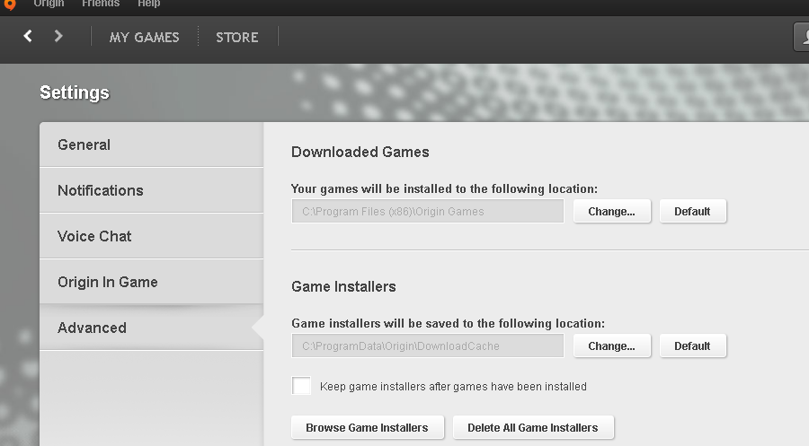The width and height of the screenshot is (809, 446).
Task: Go forward with the right arrow
Action: (x=58, y=36)
